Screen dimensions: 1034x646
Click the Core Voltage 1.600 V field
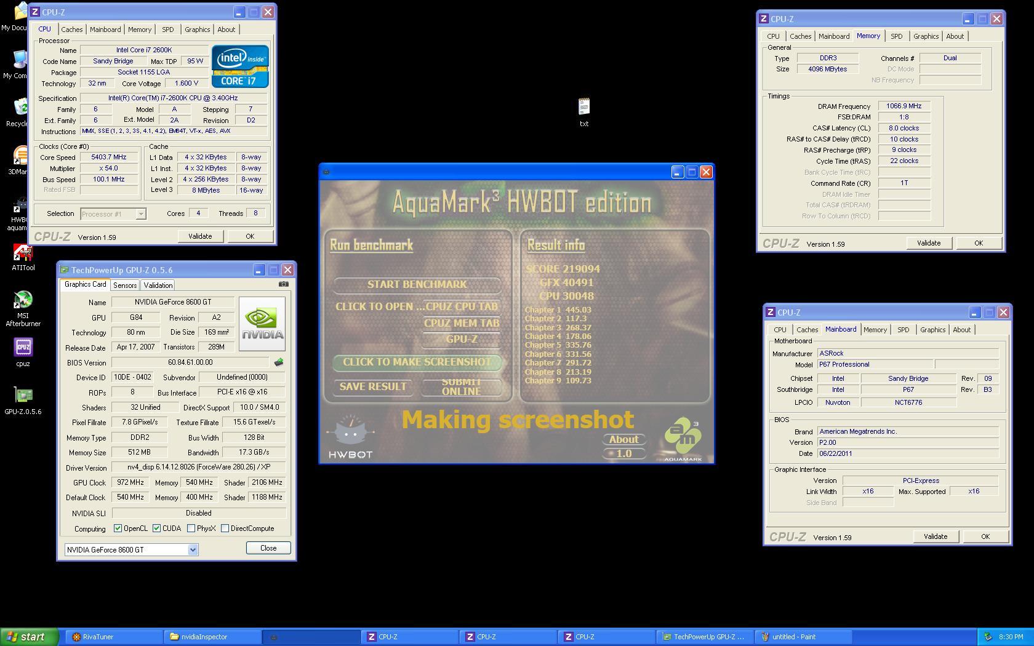click(186, 83)
